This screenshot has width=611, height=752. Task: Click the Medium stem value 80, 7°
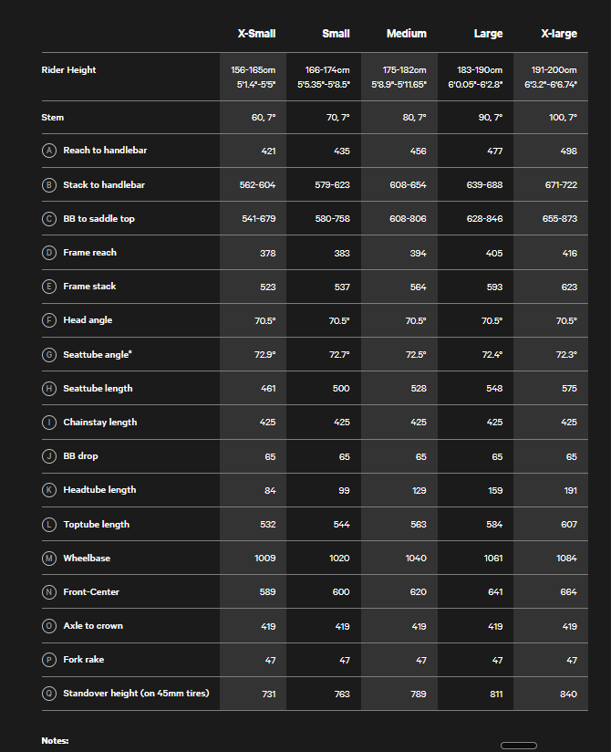coord(414,118)
